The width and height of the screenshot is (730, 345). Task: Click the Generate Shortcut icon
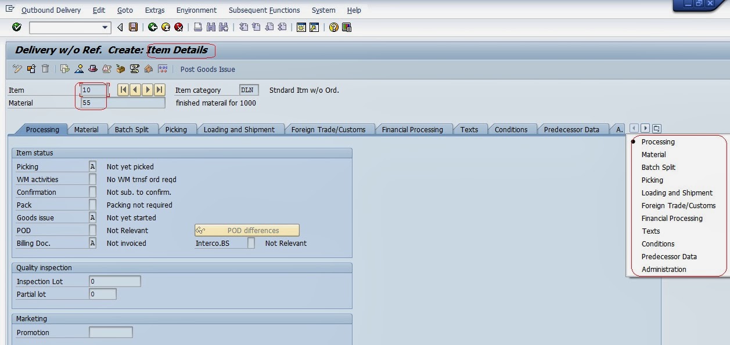click(314, 27)
